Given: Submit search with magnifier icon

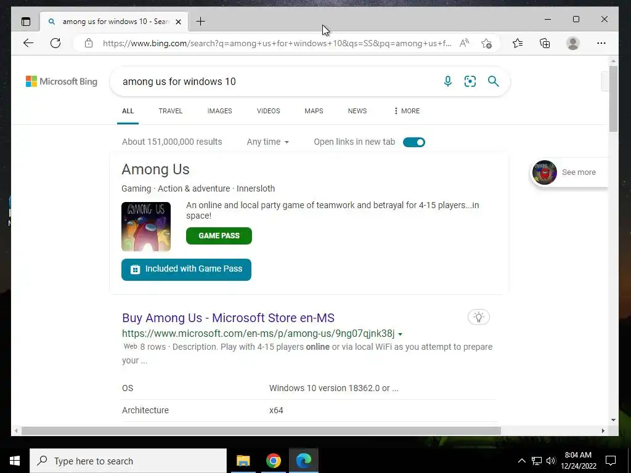Looking at the screenshot, I should [494, 81].
